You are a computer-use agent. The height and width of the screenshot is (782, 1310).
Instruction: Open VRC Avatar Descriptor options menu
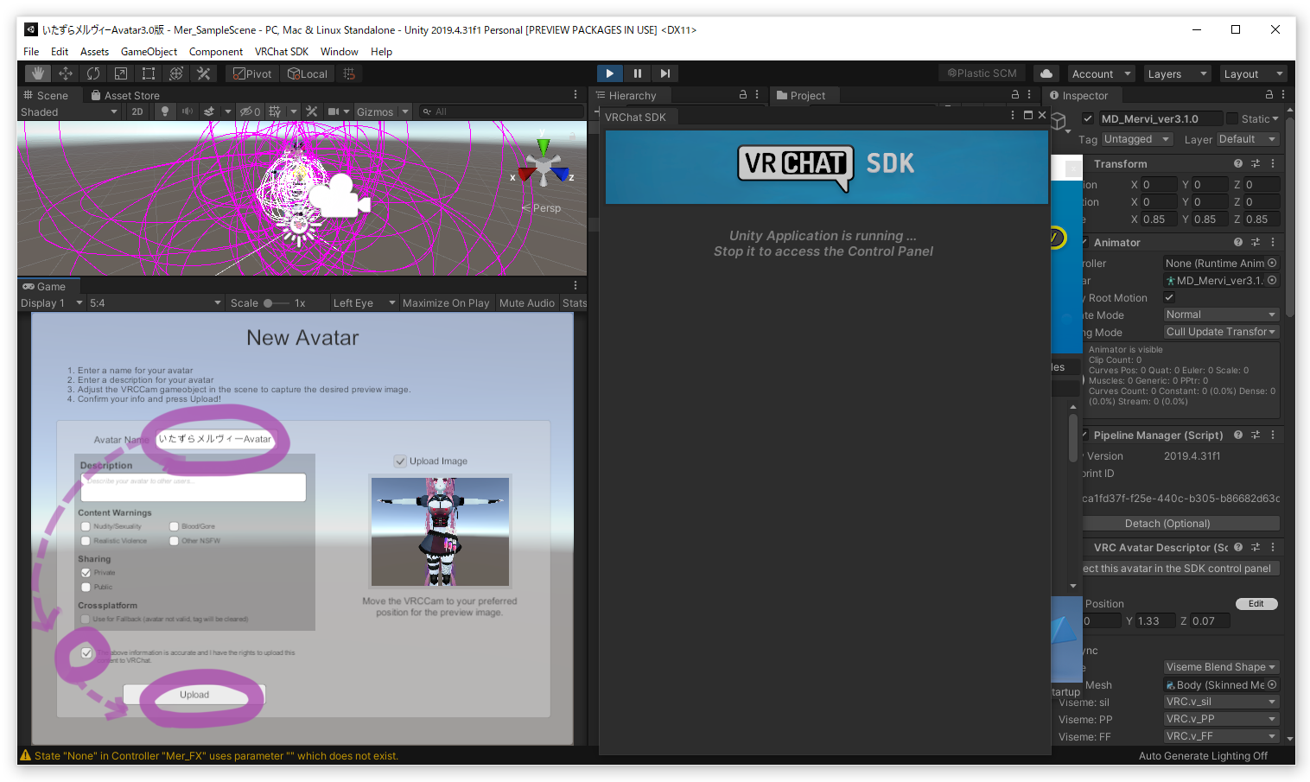point(1273,547)
